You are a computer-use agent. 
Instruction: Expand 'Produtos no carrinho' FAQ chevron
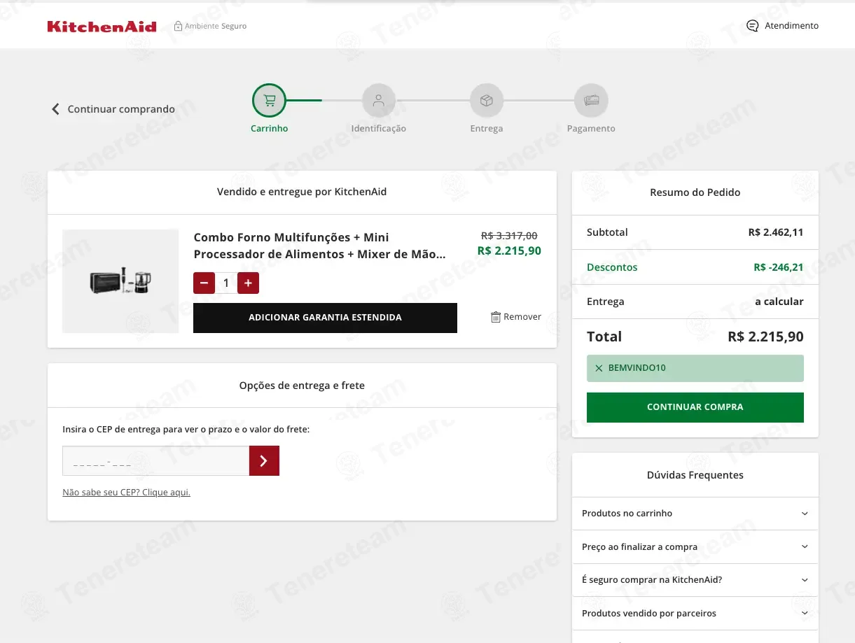click(x=805, y=514)
